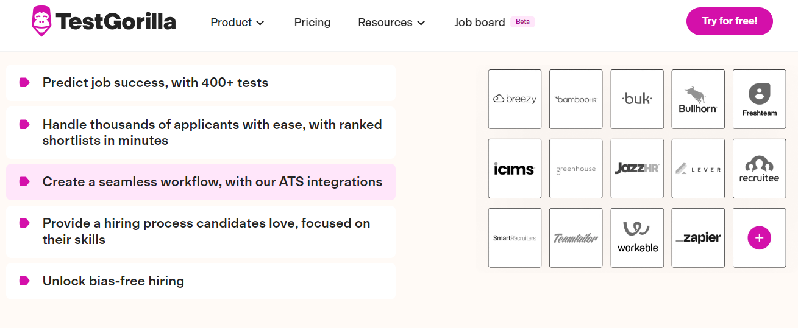Open the iCIMS integration logo

tap(514, 169)
